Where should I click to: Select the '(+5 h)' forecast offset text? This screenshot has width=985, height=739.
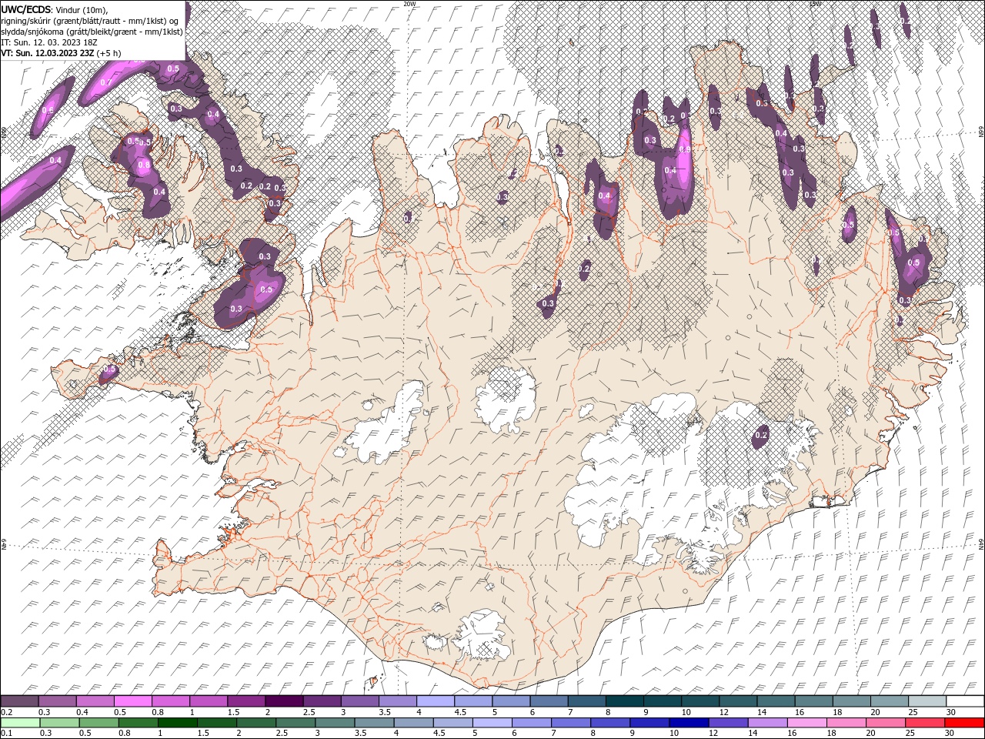point(109,53)
